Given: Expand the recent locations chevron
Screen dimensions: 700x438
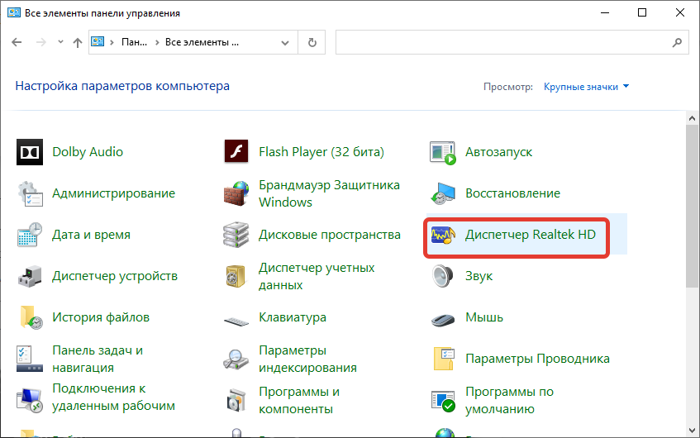Looking at the screenshot, I should pyautogui.click(x=59, y=42).
